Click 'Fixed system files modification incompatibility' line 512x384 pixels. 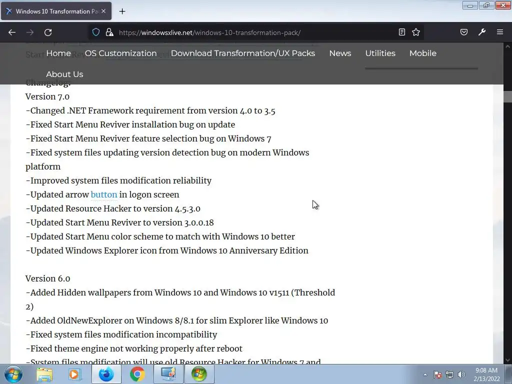121,334
